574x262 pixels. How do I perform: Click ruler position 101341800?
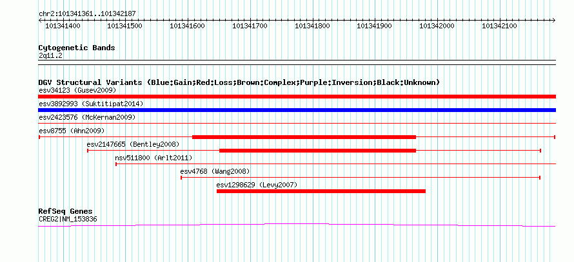312,26
